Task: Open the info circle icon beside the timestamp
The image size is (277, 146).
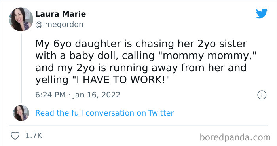Action: pos(262,95)
